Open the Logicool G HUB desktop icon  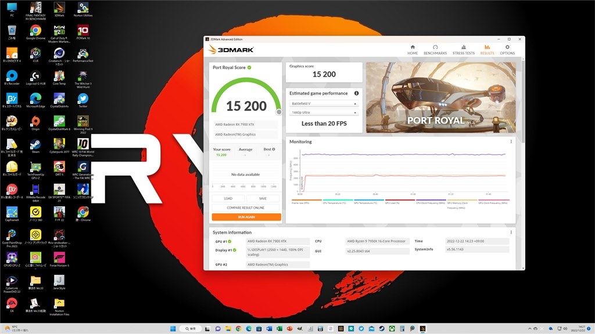[35, 78]
